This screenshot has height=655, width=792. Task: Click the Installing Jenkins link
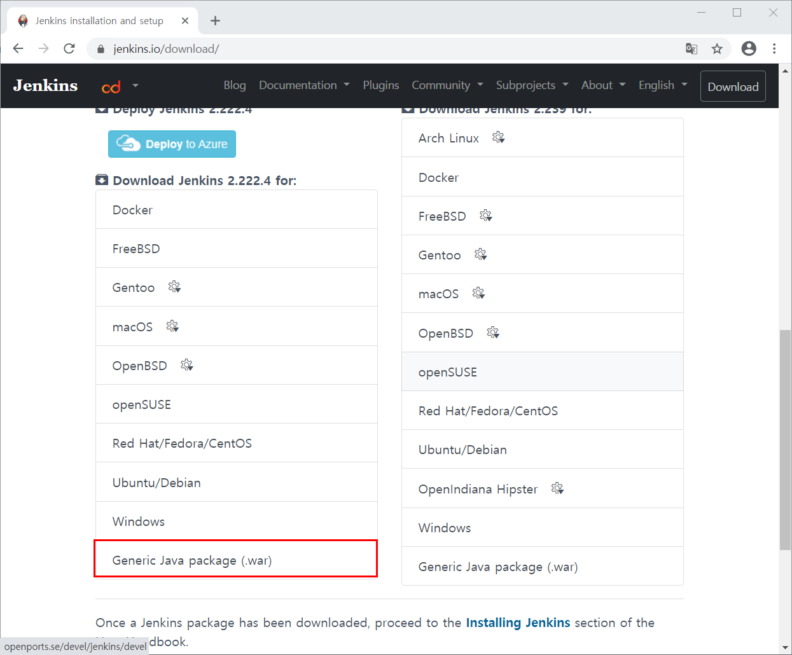(x=518, y=623)
